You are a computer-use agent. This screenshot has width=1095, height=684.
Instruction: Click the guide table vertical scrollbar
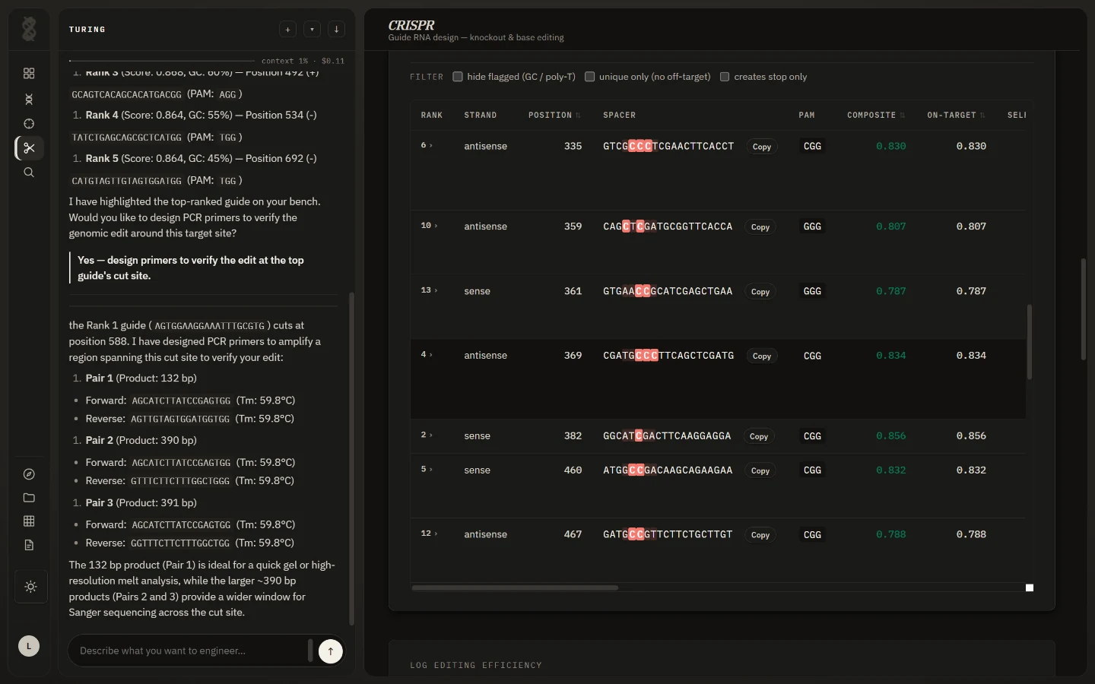[1030, 342]
